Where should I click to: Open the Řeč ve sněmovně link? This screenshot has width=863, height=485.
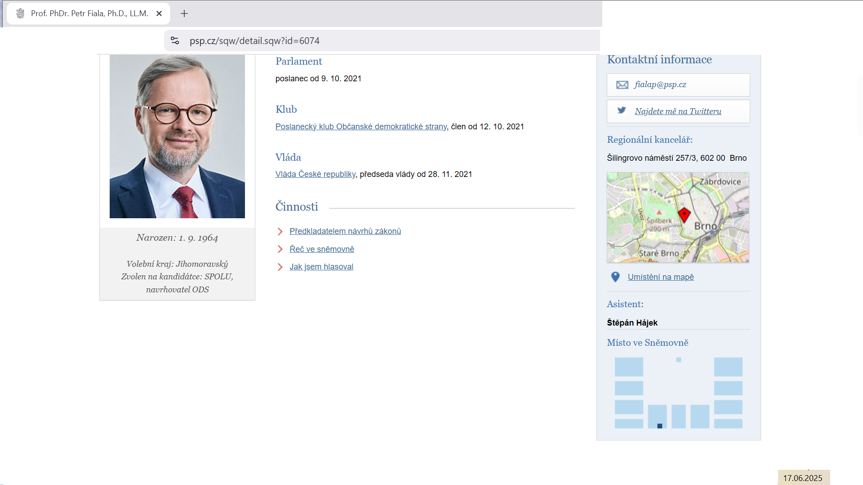click(322, 249)
